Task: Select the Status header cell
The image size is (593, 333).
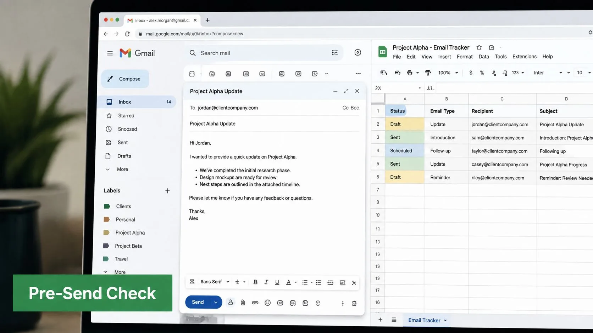Action: [405, 111]
